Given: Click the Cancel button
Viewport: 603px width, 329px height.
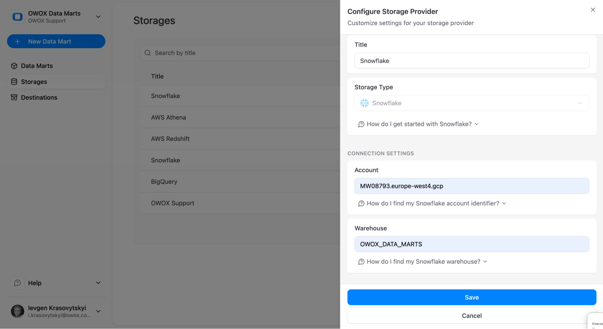Looking at the screenshot, I should [x=471, y=315].
